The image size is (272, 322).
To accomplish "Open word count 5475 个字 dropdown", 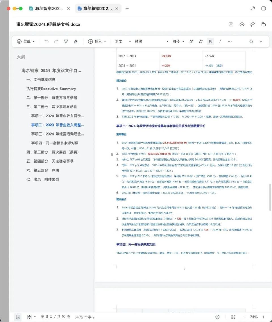I will (84, 317).
